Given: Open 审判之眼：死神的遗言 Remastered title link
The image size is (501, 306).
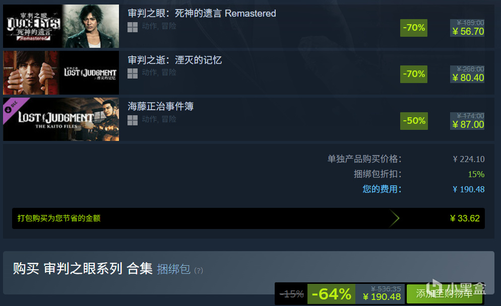Looking at the screenshot, I should point(202,14).
